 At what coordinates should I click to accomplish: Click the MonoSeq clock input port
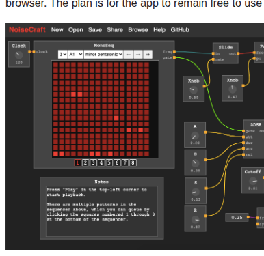pyautogui.click(x=34, y=51)
